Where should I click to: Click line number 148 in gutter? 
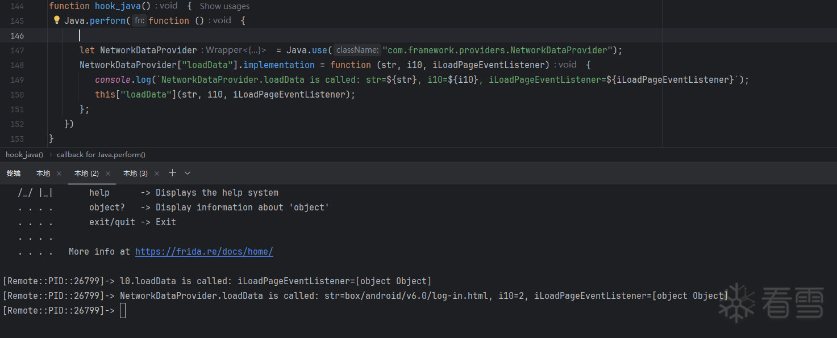17,65
